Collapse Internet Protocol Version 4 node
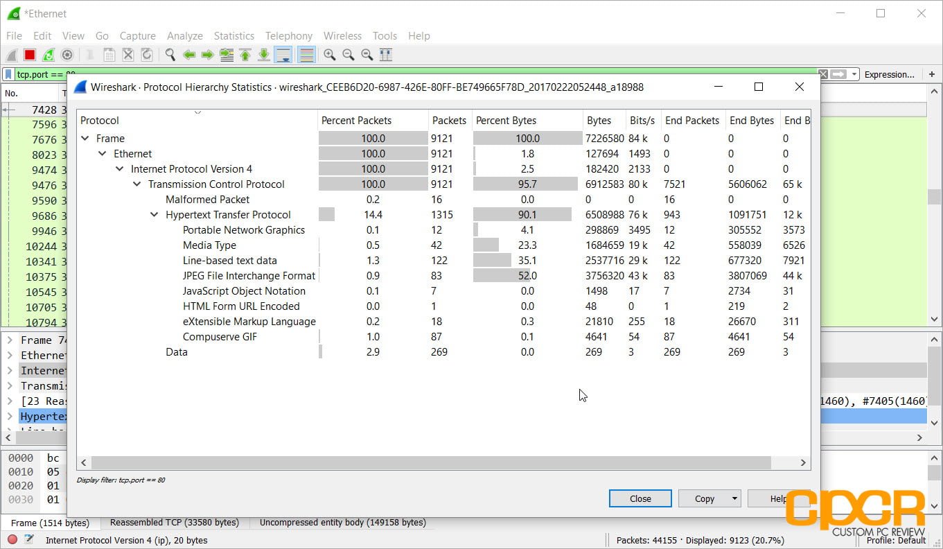Viewport: 943px width, 549px height. point(120,169)
